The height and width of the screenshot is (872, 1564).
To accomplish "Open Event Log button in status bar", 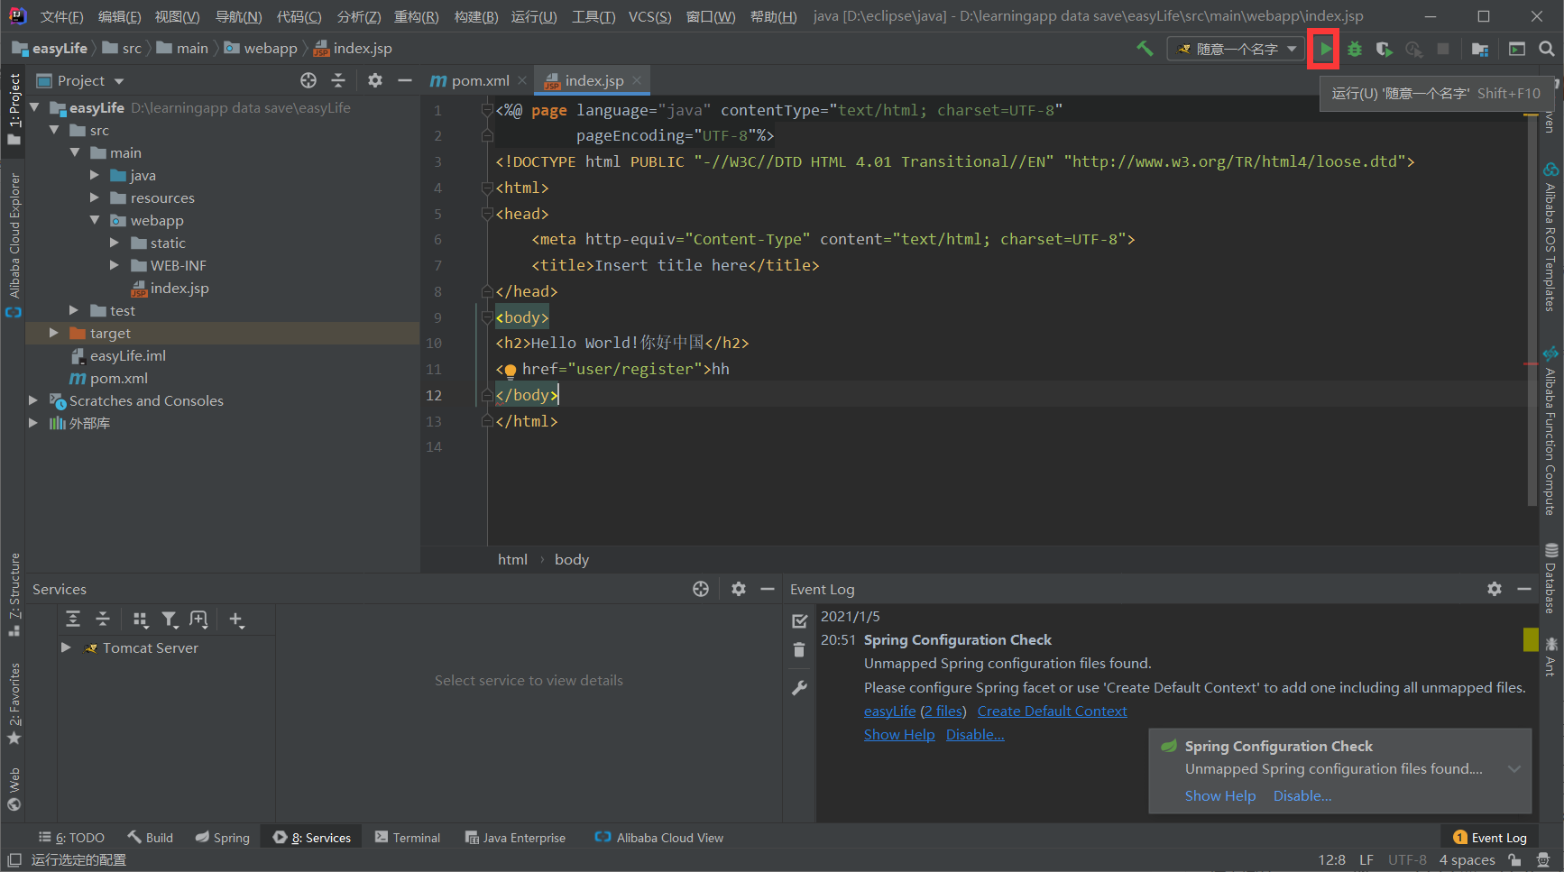I will click(x=1490, y=838).
